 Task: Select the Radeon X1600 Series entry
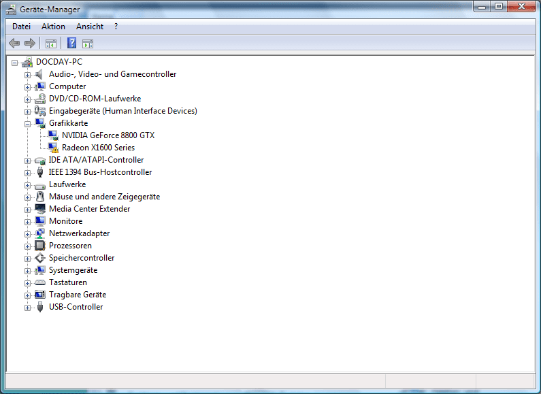[x=98, y=148]
